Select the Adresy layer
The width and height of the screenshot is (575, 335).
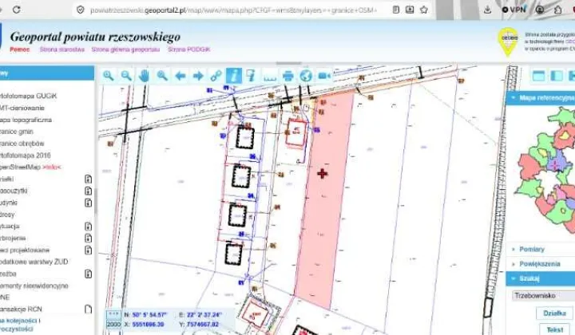click(7, 215)
